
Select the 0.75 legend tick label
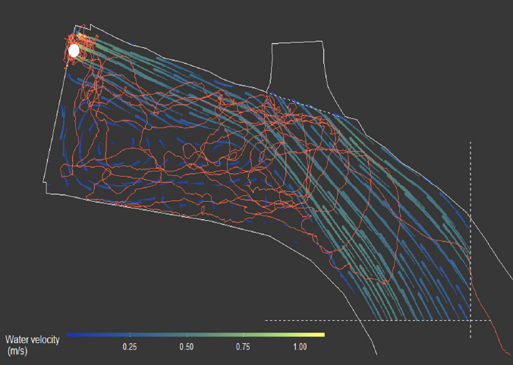pyautogui.click(x=243, y=347)
